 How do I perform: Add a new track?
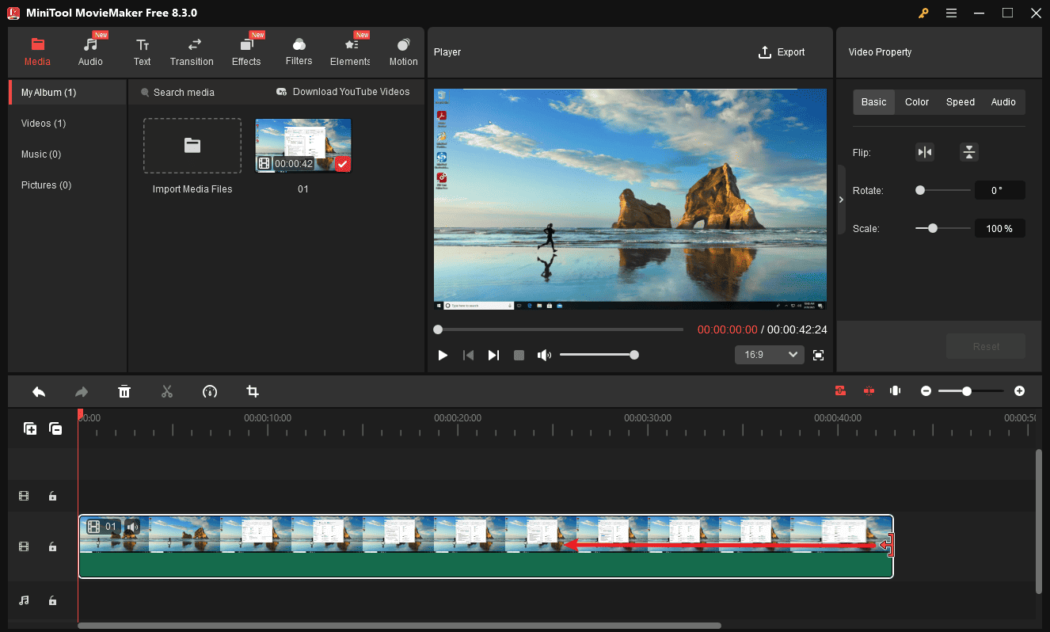coord(30,428)
